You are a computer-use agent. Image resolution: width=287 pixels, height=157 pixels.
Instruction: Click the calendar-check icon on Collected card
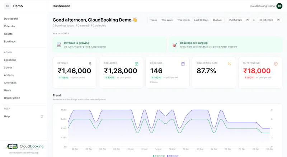click(x=137, y=64)
